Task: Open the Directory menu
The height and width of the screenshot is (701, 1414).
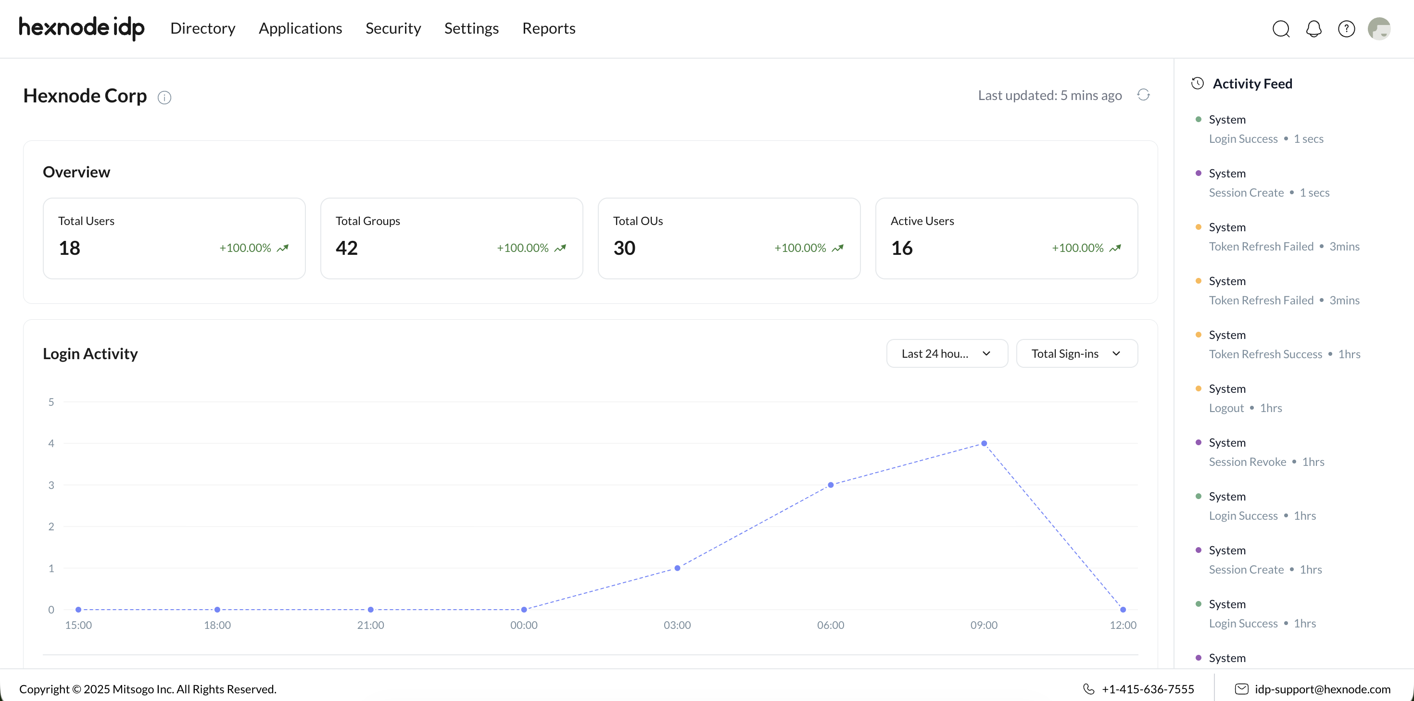Action: click(x=202, y=28)
